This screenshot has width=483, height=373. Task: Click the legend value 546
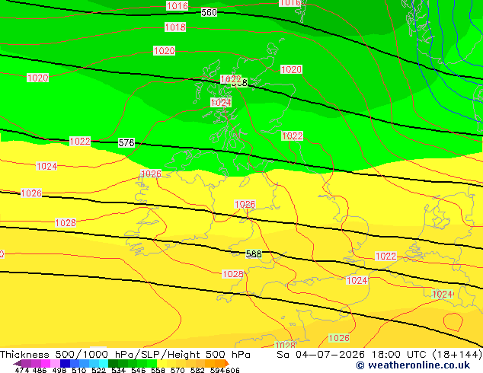[x=138, y=370]
